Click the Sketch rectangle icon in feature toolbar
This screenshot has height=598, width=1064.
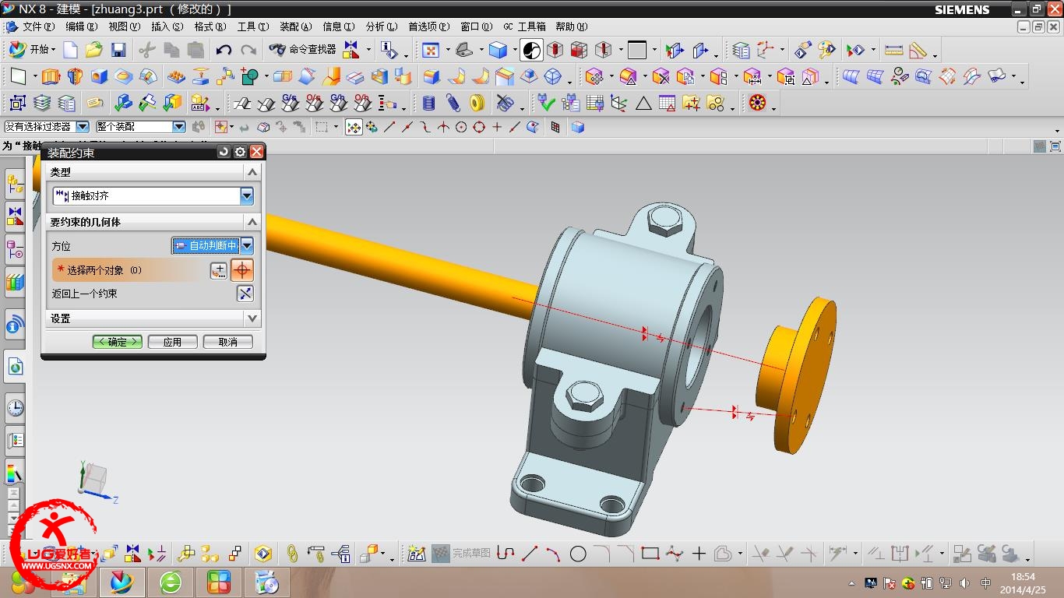(x=18, y=76)
